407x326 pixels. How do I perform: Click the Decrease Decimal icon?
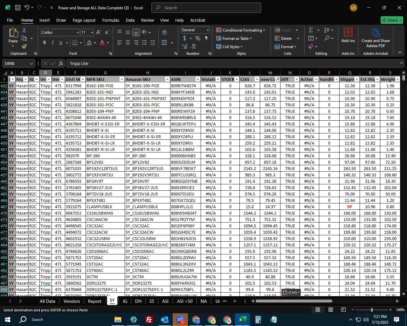(x=193, y=46)
